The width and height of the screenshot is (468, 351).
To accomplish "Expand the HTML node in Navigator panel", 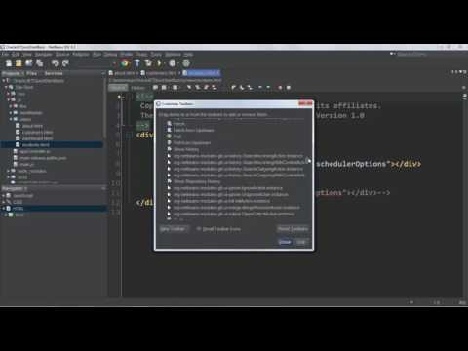I will click(x=4, y=208).
